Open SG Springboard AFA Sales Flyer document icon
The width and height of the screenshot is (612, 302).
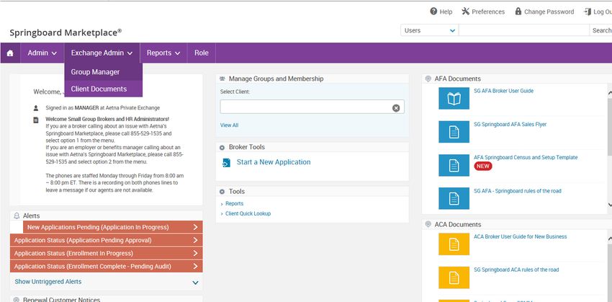(x=454, y=132)
